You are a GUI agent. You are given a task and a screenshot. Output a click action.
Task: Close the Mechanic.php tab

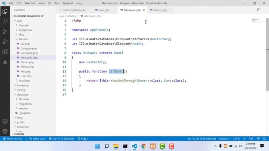point(144,10)
